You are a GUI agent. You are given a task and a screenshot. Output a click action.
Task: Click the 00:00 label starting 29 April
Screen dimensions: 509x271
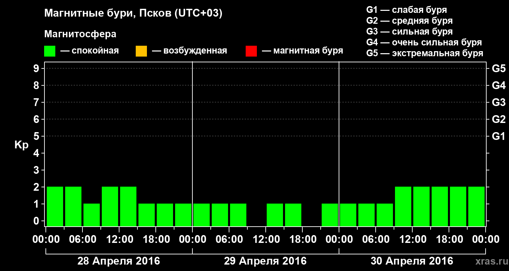(x=192, y=239)
